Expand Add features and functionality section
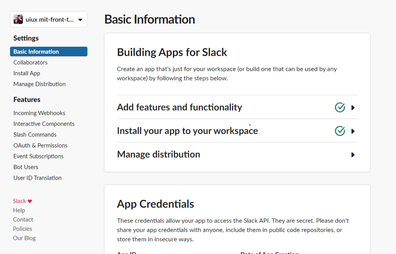396x254 pixels. click(x=237, y=107)
